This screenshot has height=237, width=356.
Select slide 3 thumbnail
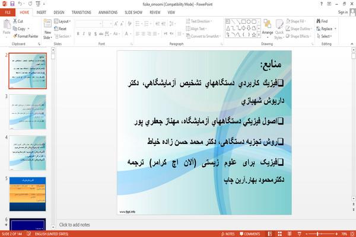(x=27, y=112)
